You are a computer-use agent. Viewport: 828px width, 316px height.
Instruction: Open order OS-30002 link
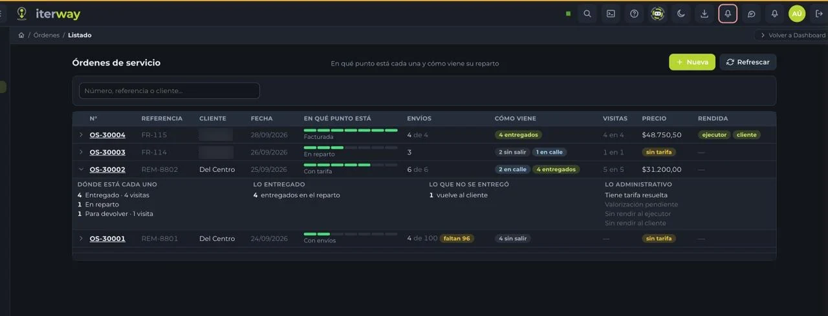click(x=107, y=170)
